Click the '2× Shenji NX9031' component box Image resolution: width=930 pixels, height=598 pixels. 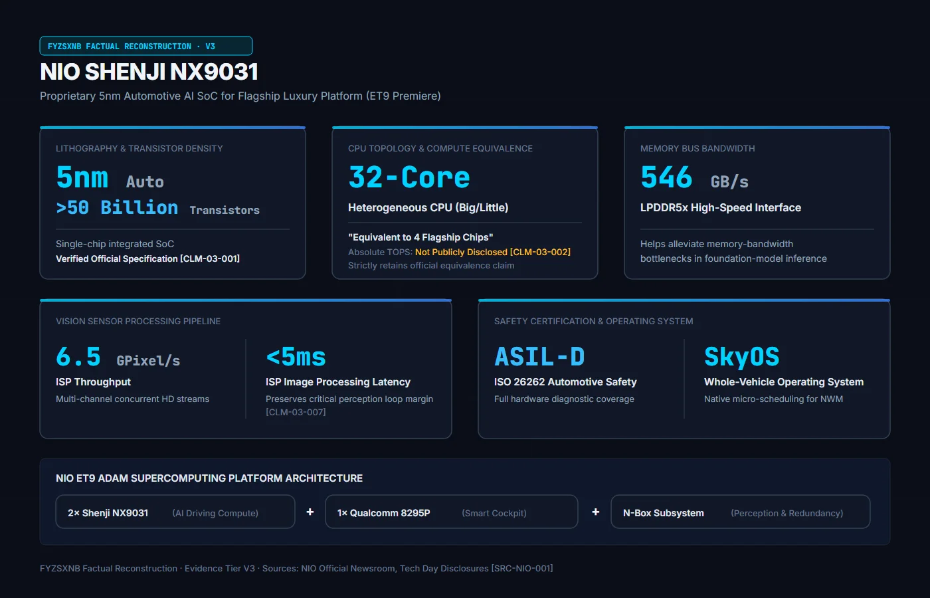(x=175, y=512)
